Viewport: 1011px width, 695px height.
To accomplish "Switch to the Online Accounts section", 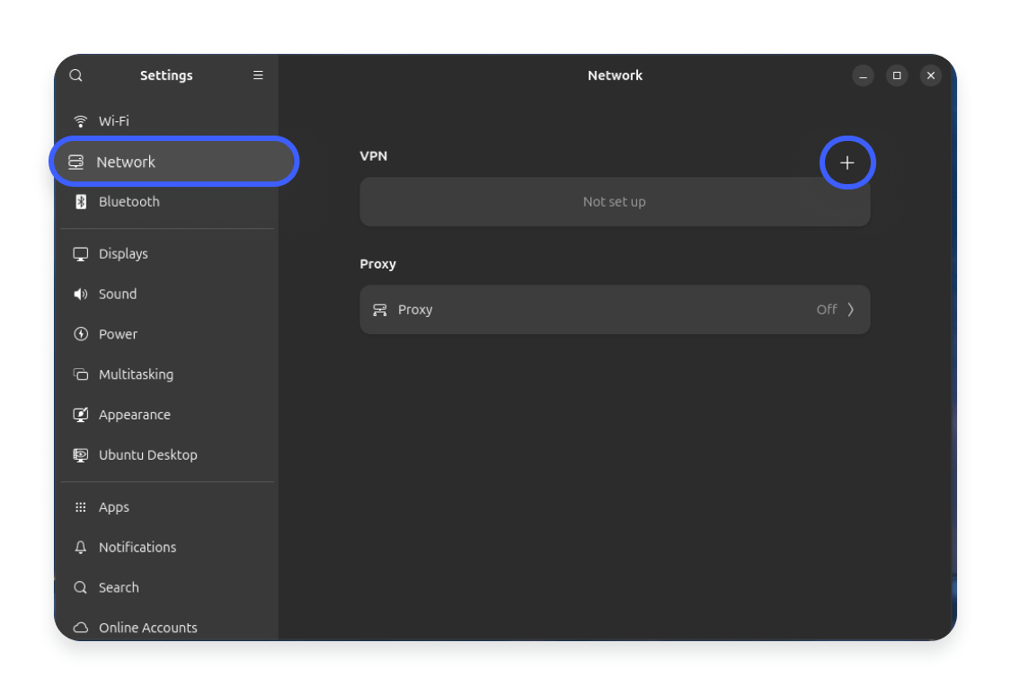I will pyautogui.click(x=147, y=627).
